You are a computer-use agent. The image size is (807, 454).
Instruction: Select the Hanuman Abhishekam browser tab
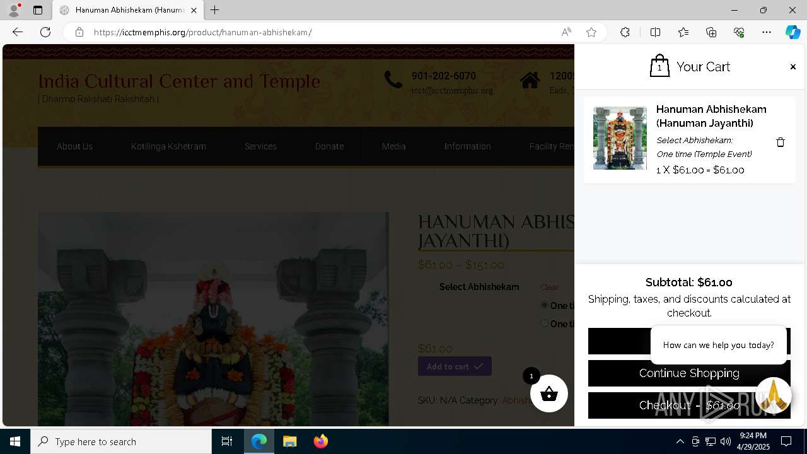click(128, 10)
